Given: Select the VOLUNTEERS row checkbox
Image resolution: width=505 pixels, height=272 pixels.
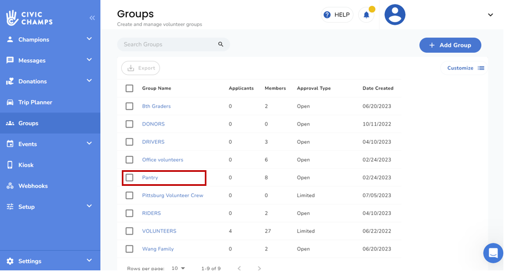Looking at the screenshot, I should [x=129, y=231].
